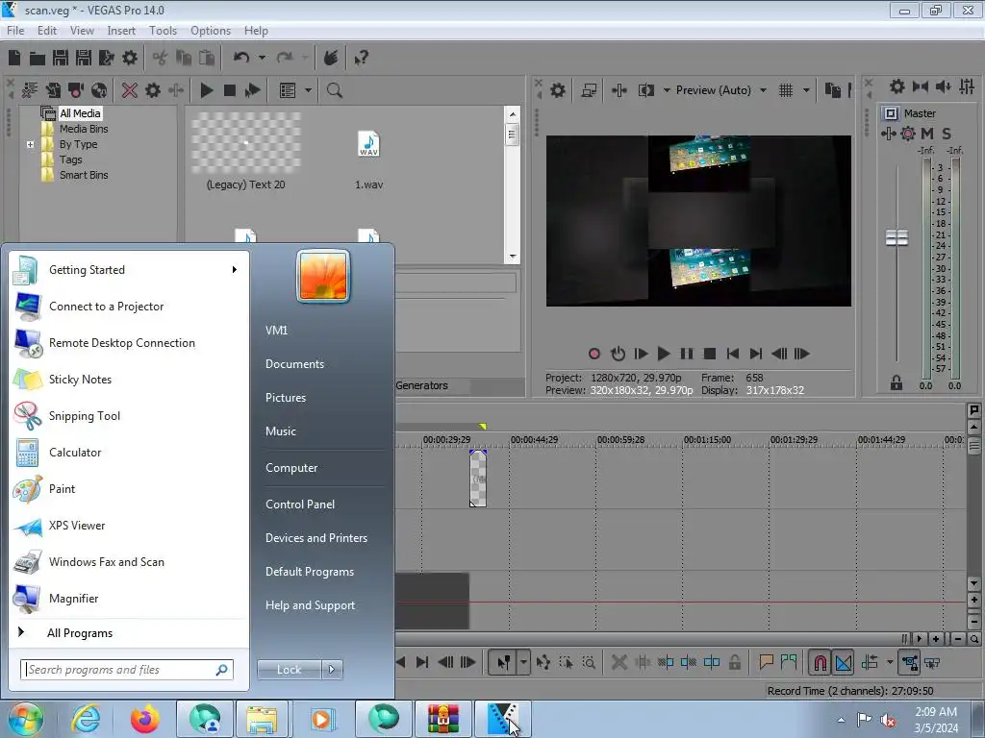Open the Split Screen View dropdown arrow
985x738 pixels.
tap(667, 90)
